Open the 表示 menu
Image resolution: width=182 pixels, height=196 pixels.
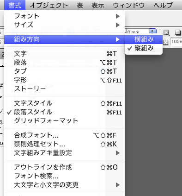coord(98,6)
